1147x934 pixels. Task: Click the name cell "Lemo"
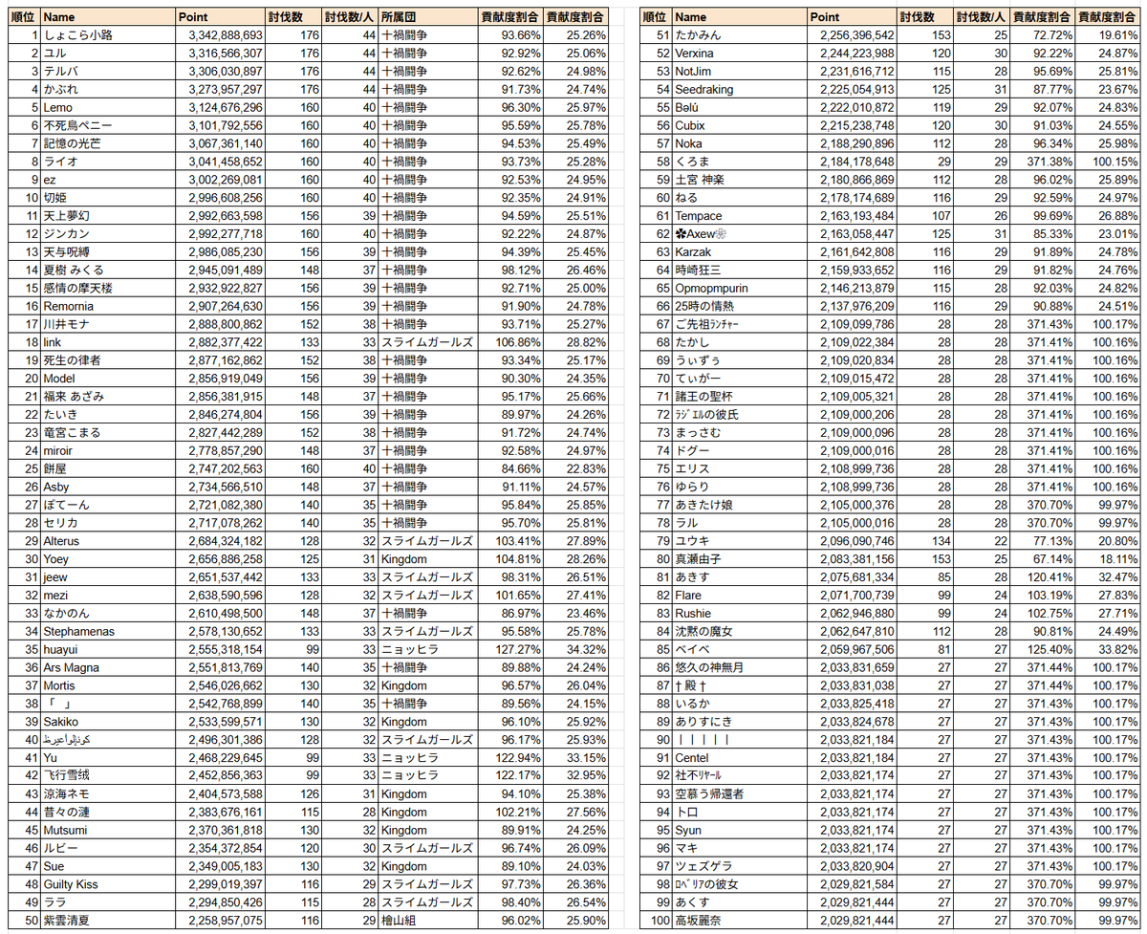tap(108, 107)
